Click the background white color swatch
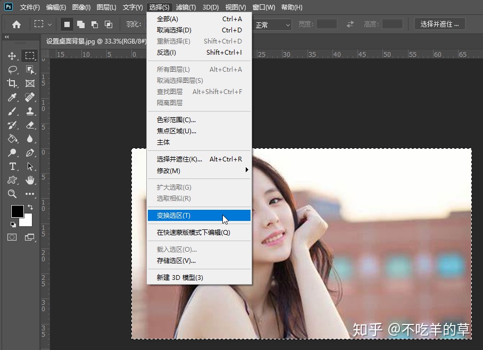 coord(28,221)
